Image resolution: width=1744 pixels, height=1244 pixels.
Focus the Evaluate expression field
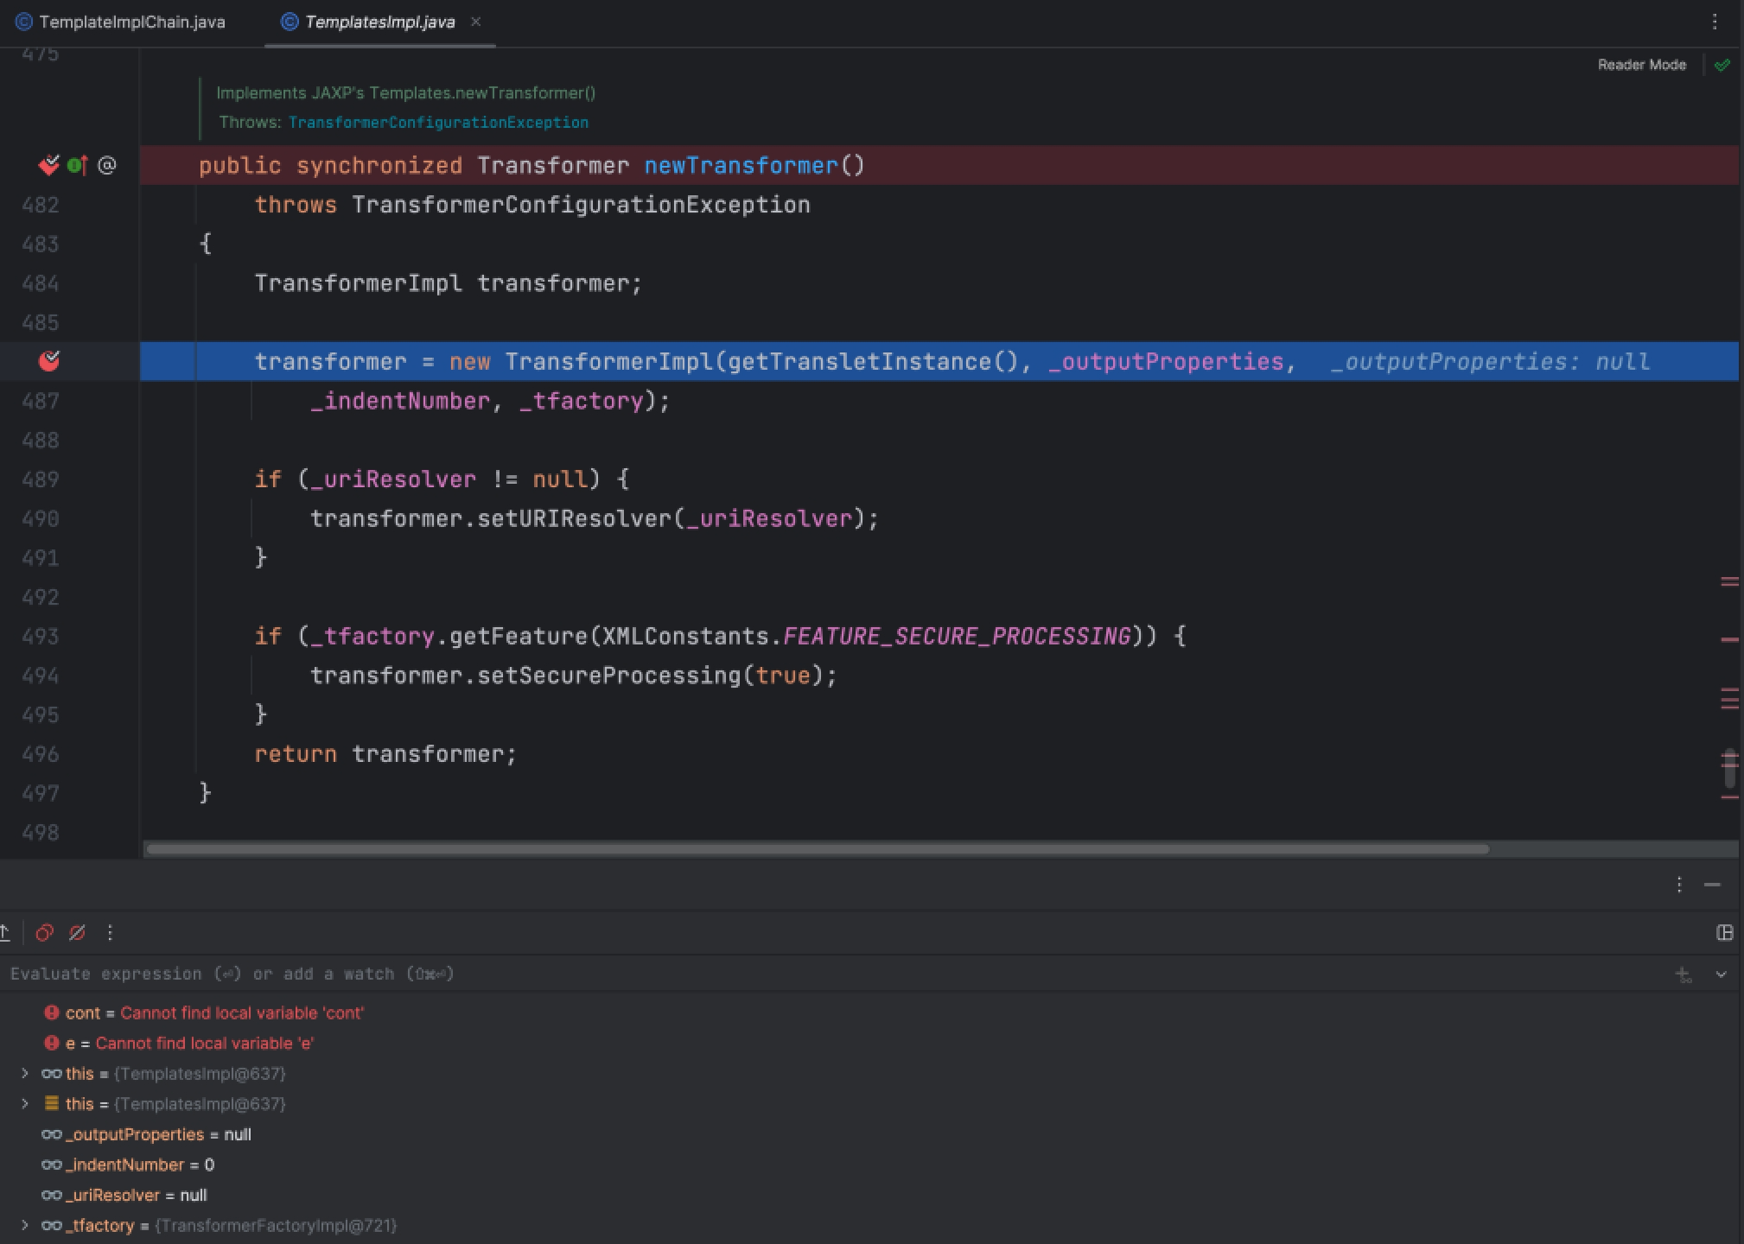coord(830,974)
